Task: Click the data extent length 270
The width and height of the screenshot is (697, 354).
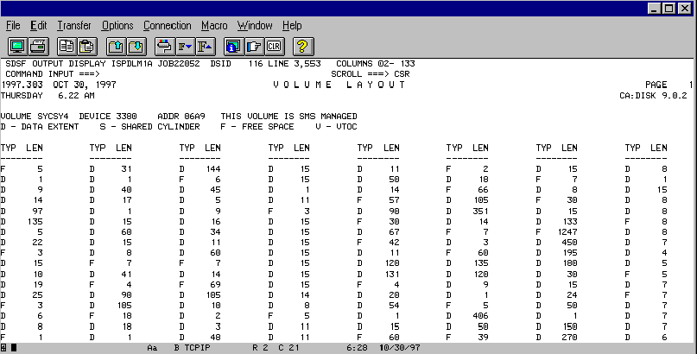Action: click(569, 337)
